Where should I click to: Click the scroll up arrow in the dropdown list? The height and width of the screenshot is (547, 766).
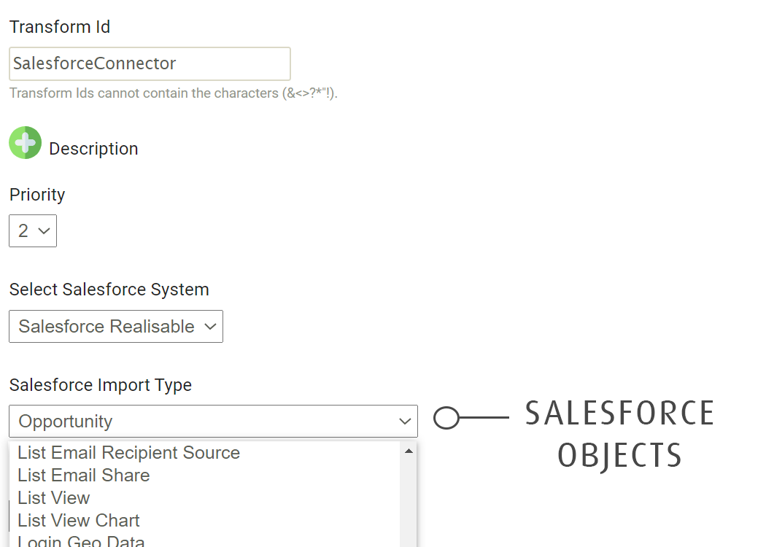coord(409,451)
